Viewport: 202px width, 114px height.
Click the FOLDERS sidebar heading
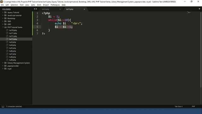(x=6, y=9)
